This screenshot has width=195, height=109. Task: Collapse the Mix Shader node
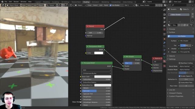pyautogui.click(x=125, y=57)
